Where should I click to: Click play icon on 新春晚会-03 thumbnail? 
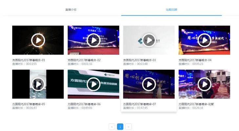[x=149, y=40]
